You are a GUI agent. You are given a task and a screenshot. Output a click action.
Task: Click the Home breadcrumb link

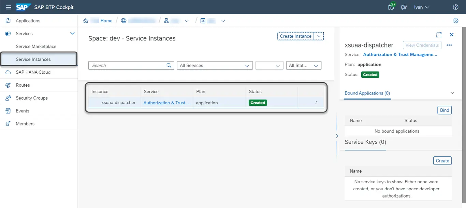pos(106,21)
